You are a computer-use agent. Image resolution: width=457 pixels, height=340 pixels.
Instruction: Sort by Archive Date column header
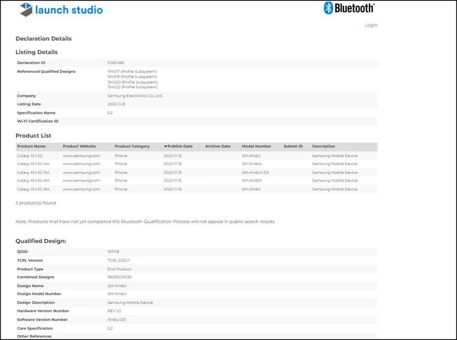[218, 146]
